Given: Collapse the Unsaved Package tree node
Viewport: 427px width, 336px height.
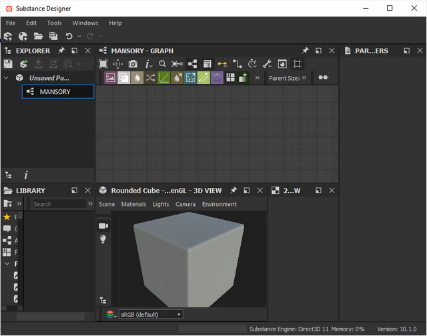Looking at the screenshot, I should (6, 78).
